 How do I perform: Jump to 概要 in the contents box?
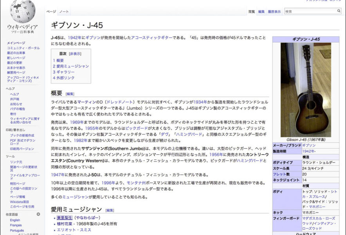[58, 60]
